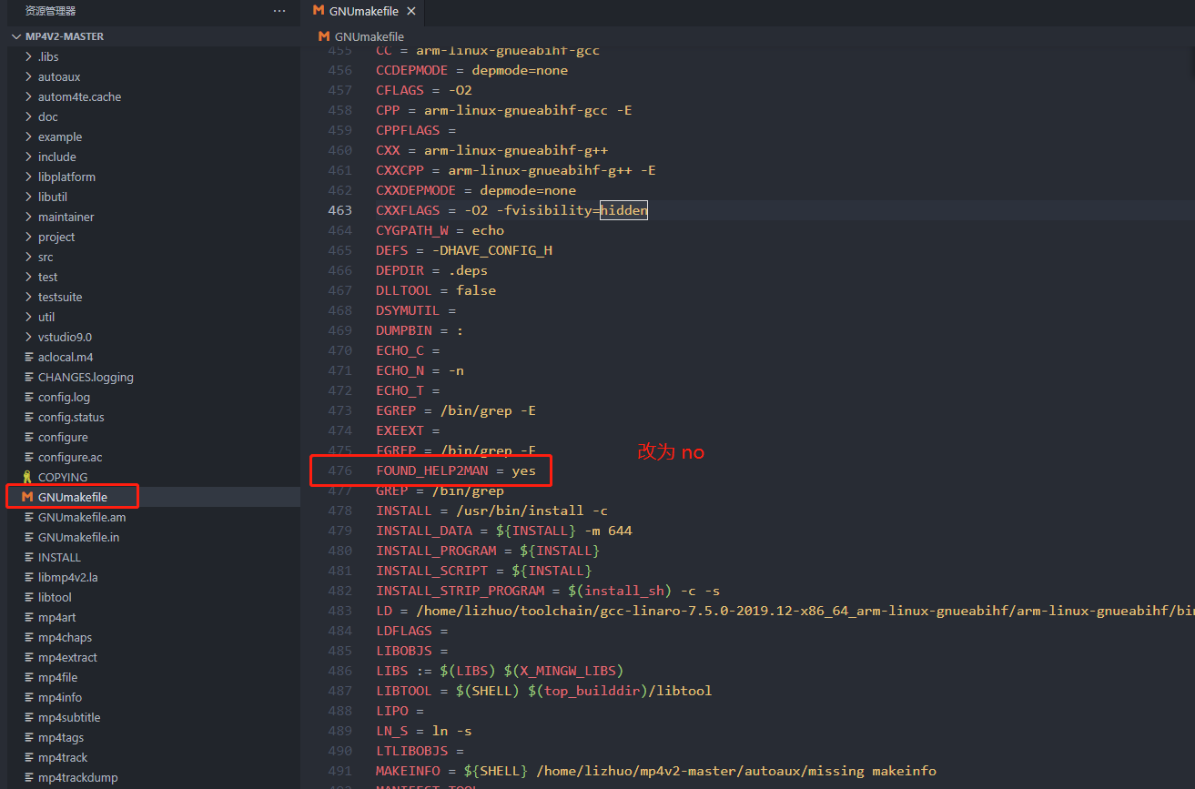The height and width of the screenshot is (789, 1195).
Task: Select the GNUmakefile breadcrumb item
Action: click(x=369, y=36)
